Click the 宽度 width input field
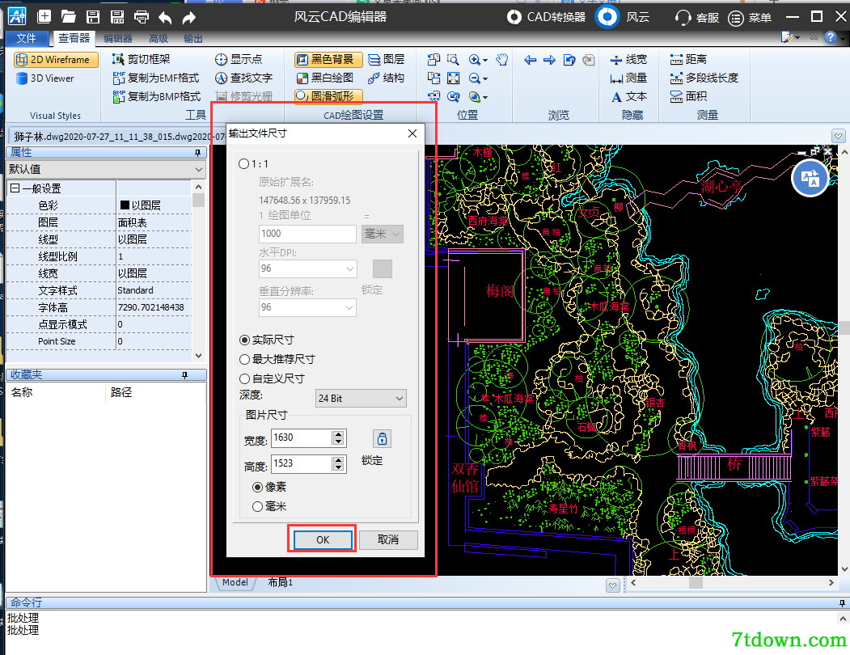Image resolution: width=850 pixels, height=655 pixels. coord(302,437)
